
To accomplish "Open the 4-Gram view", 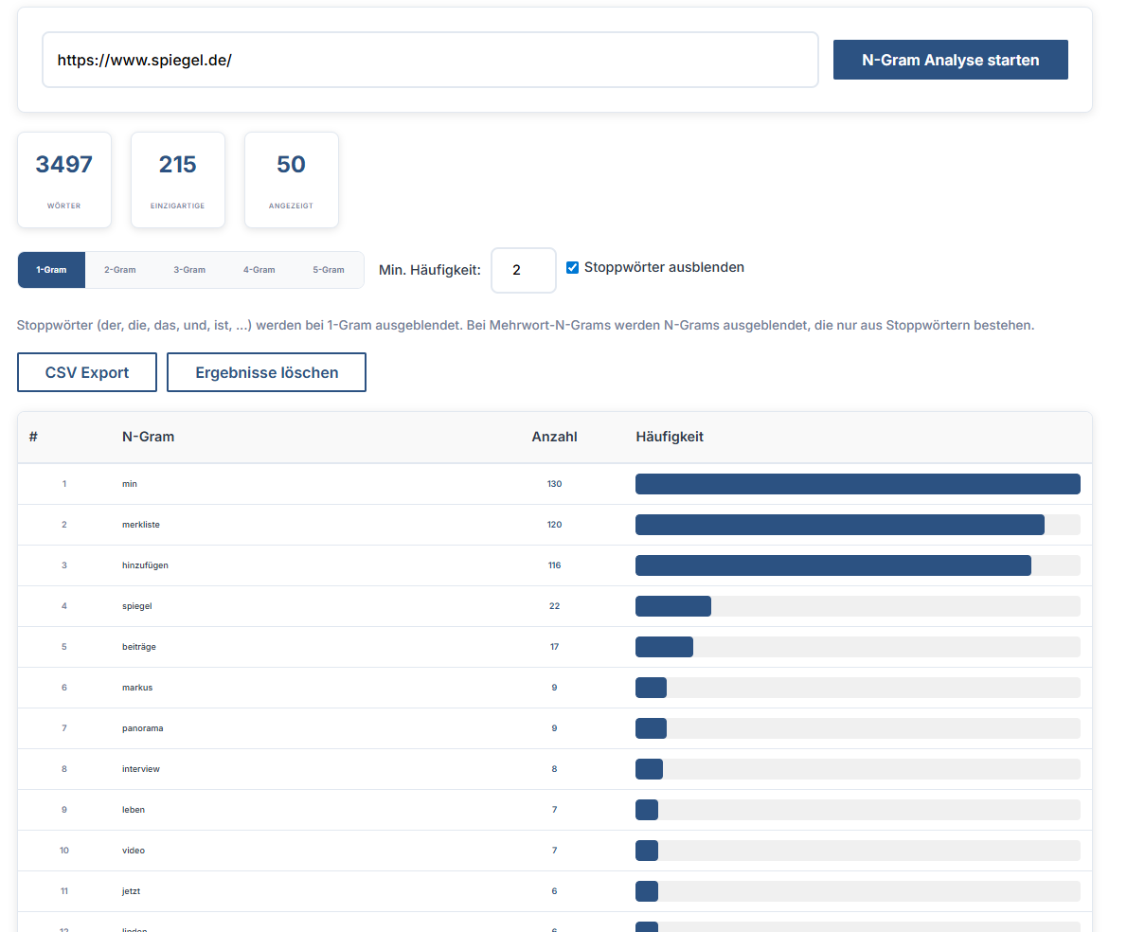I will pyautogui.click(x=259, y=269).
